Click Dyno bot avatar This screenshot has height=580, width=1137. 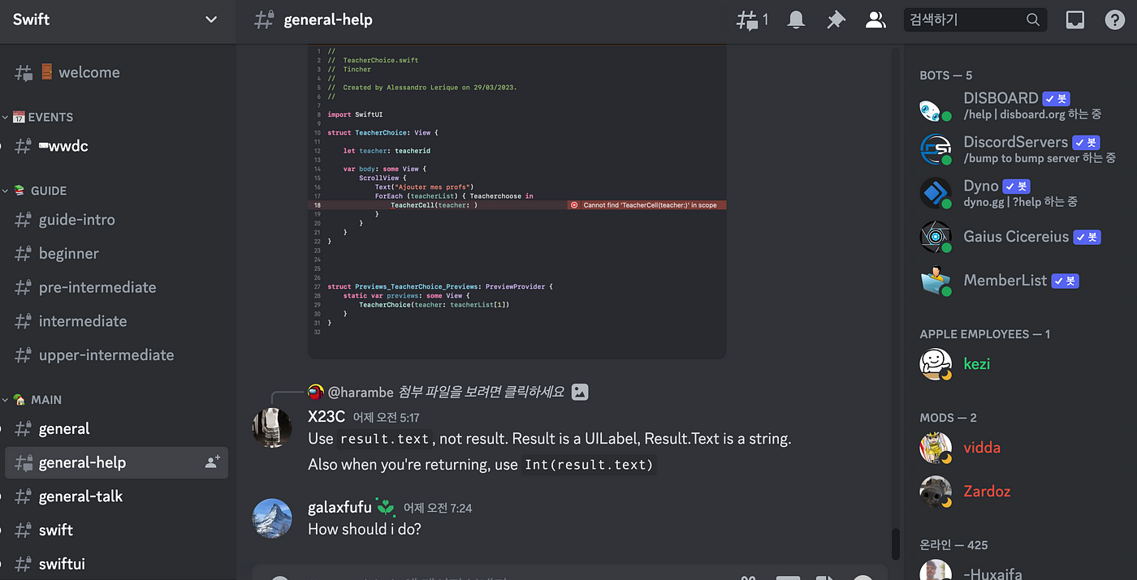coord(936,193)
